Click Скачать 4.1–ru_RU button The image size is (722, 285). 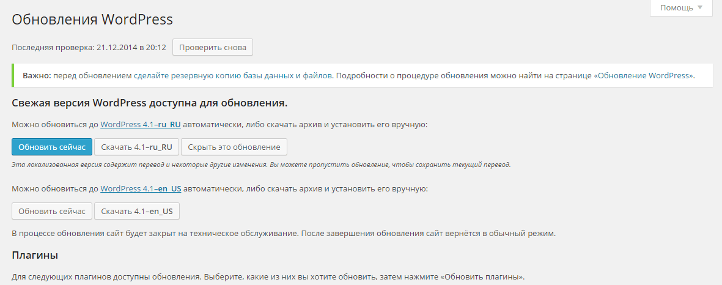click(137, 147)
